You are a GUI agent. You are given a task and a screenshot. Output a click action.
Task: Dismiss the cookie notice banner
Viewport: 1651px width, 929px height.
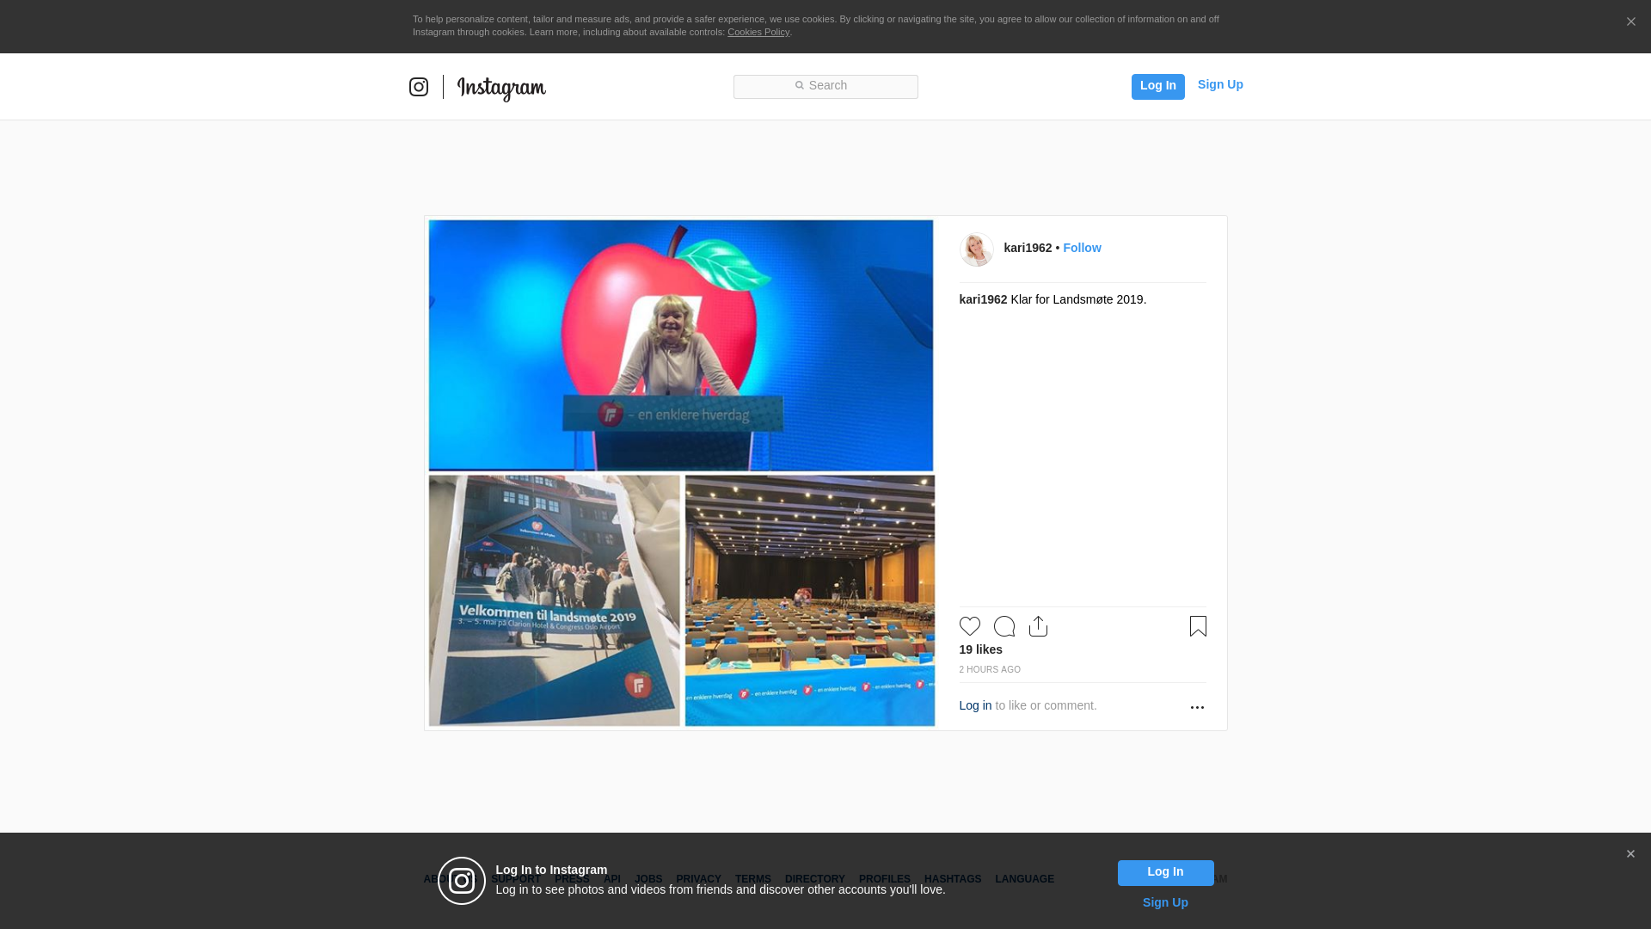click(1630, 22)
